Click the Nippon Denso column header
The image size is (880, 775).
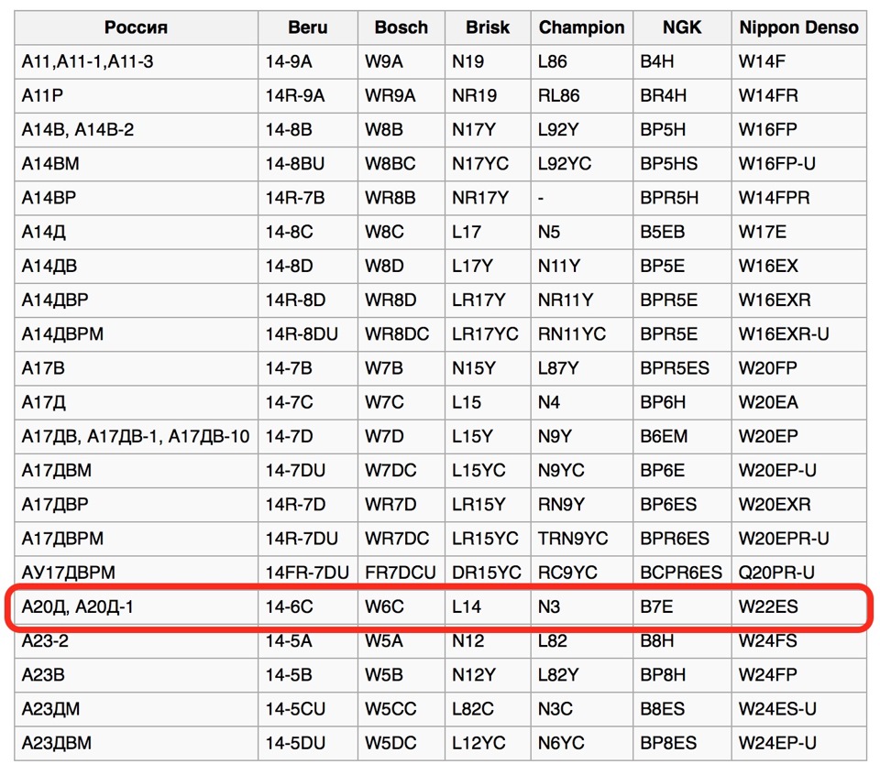tap(798, 27)
